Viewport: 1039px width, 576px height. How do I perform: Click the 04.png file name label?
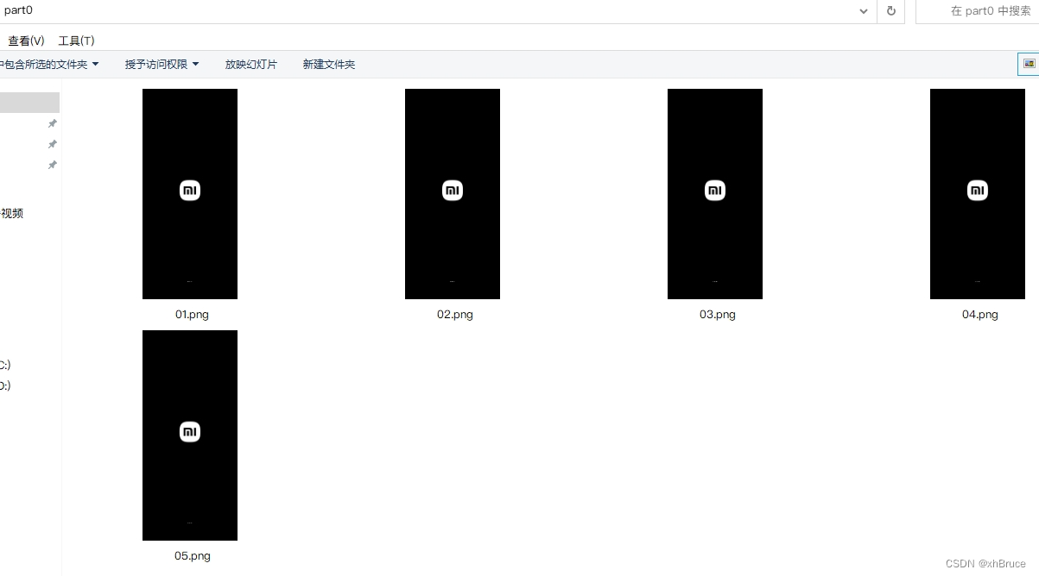980,315
